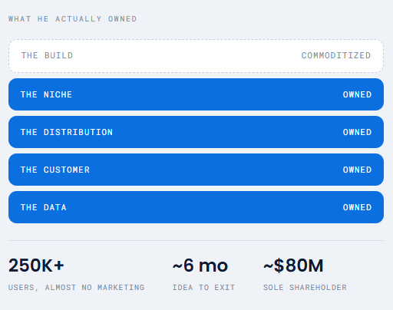393x310 pixels.
Task: Click the ~6 mo statistic
Action: [200, 265]
